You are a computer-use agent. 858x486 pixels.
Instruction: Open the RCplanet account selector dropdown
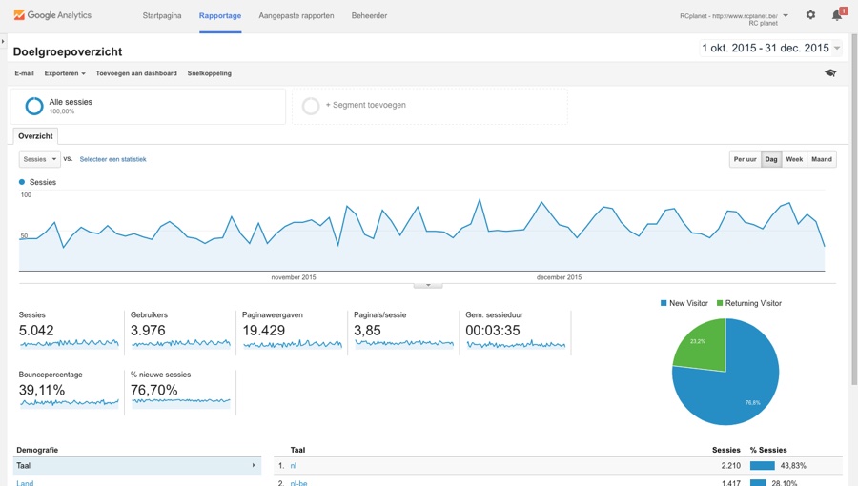click(x=734, y=19)
